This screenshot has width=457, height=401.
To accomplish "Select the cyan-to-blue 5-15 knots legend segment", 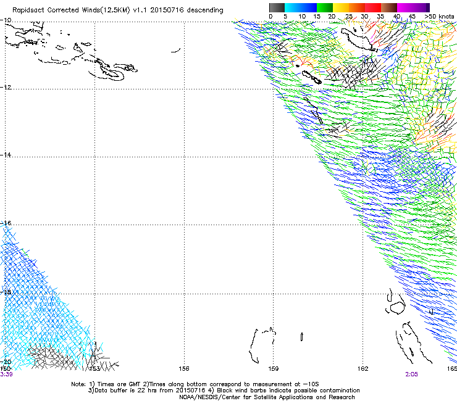I will click(x=301, y=7).
